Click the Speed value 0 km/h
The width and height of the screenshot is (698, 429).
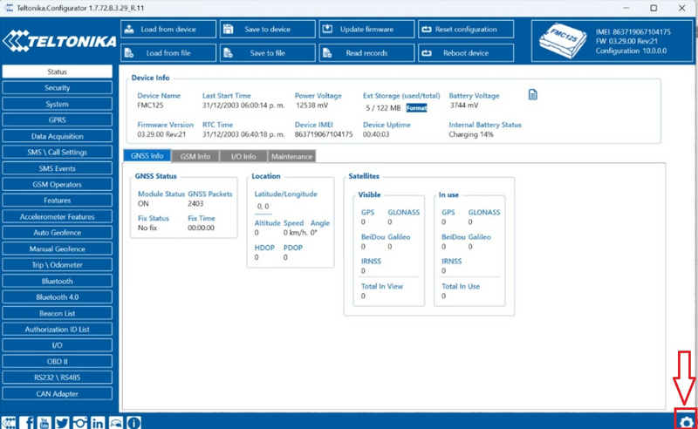pos(296,232)
